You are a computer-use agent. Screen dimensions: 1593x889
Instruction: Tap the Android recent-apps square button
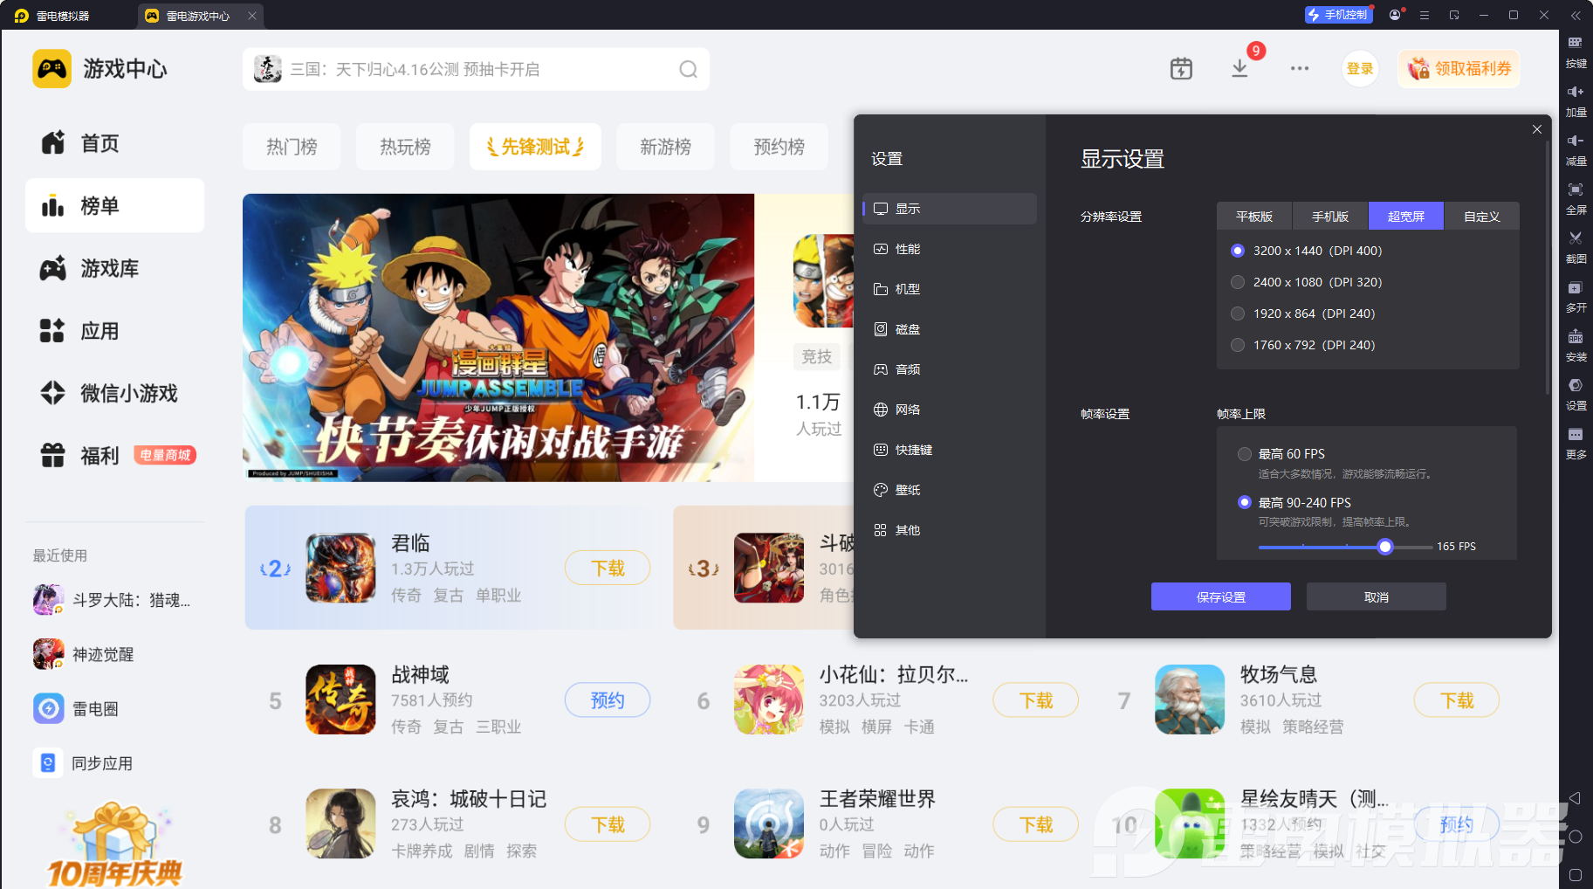click(1575, 874)
